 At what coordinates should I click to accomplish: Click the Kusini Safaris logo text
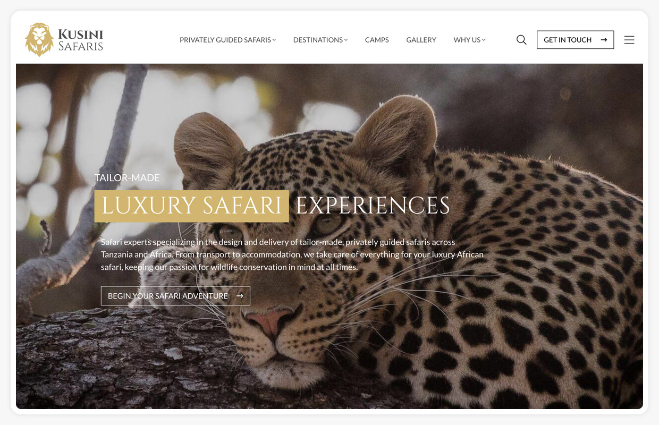(x=80, y=40)
